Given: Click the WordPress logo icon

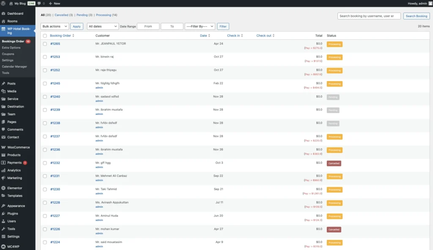Looking at the screenshot, I should 4,3.
